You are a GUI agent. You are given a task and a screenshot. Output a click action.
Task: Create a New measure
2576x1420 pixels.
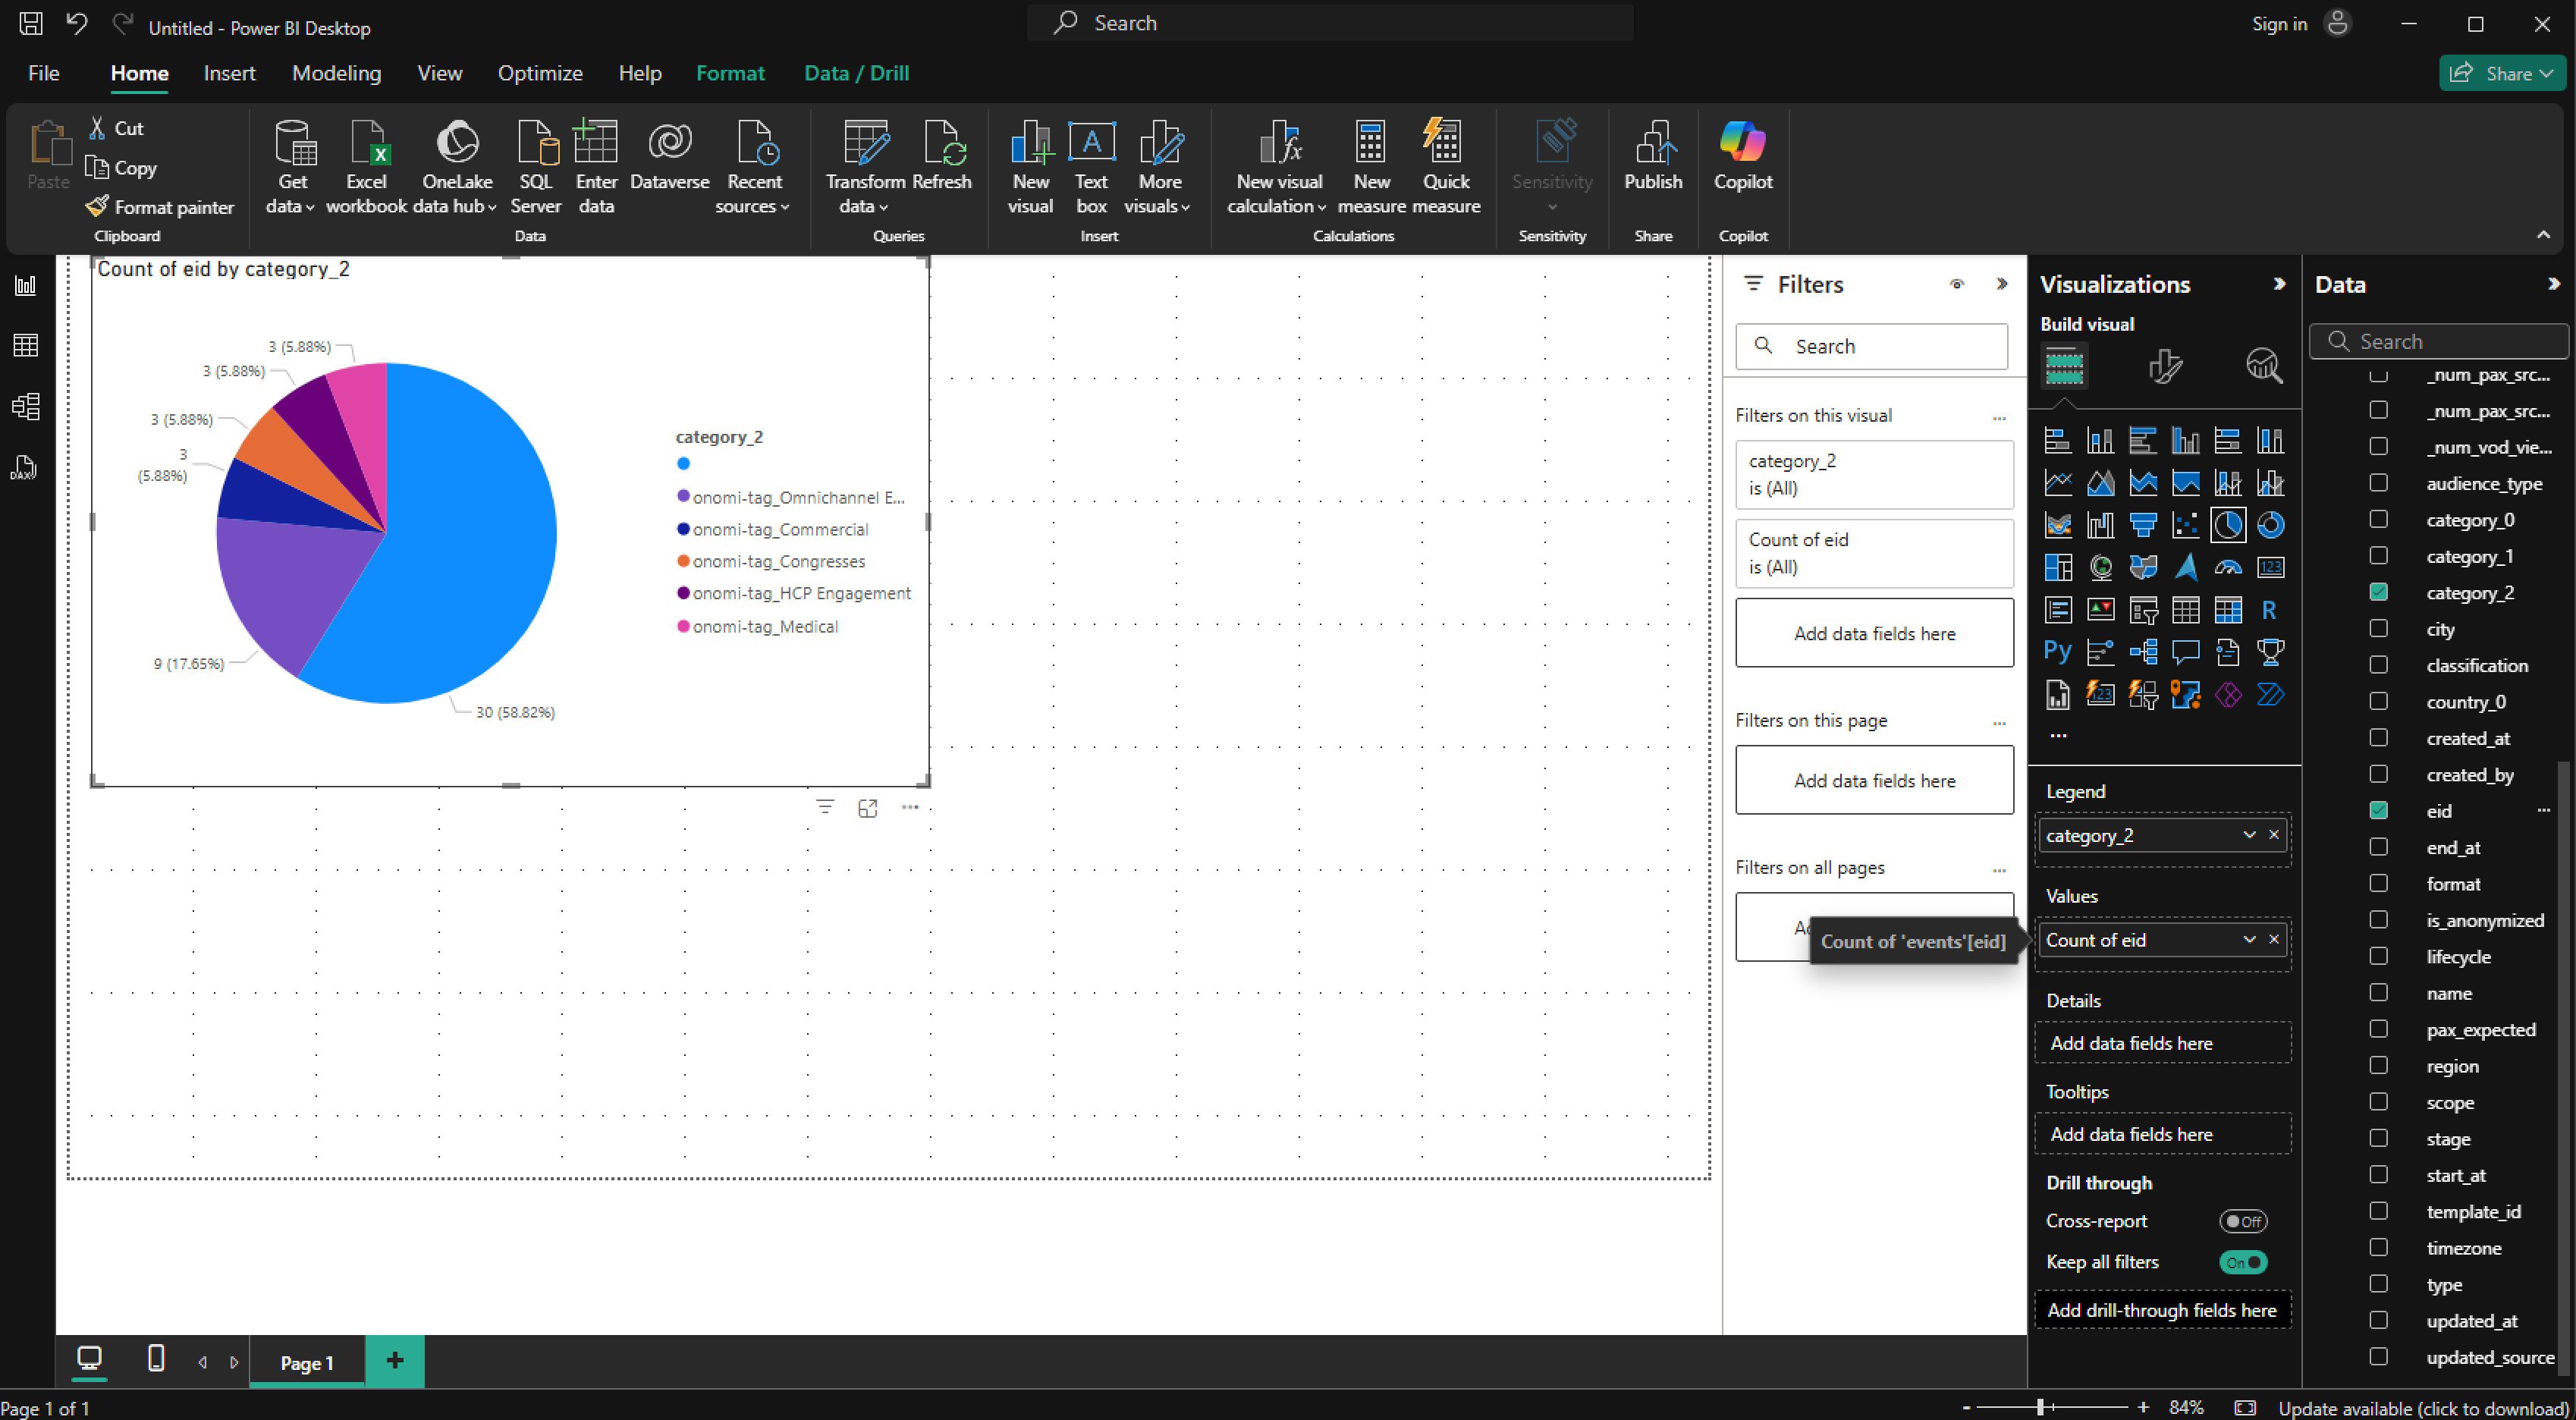coord(1371,167)
